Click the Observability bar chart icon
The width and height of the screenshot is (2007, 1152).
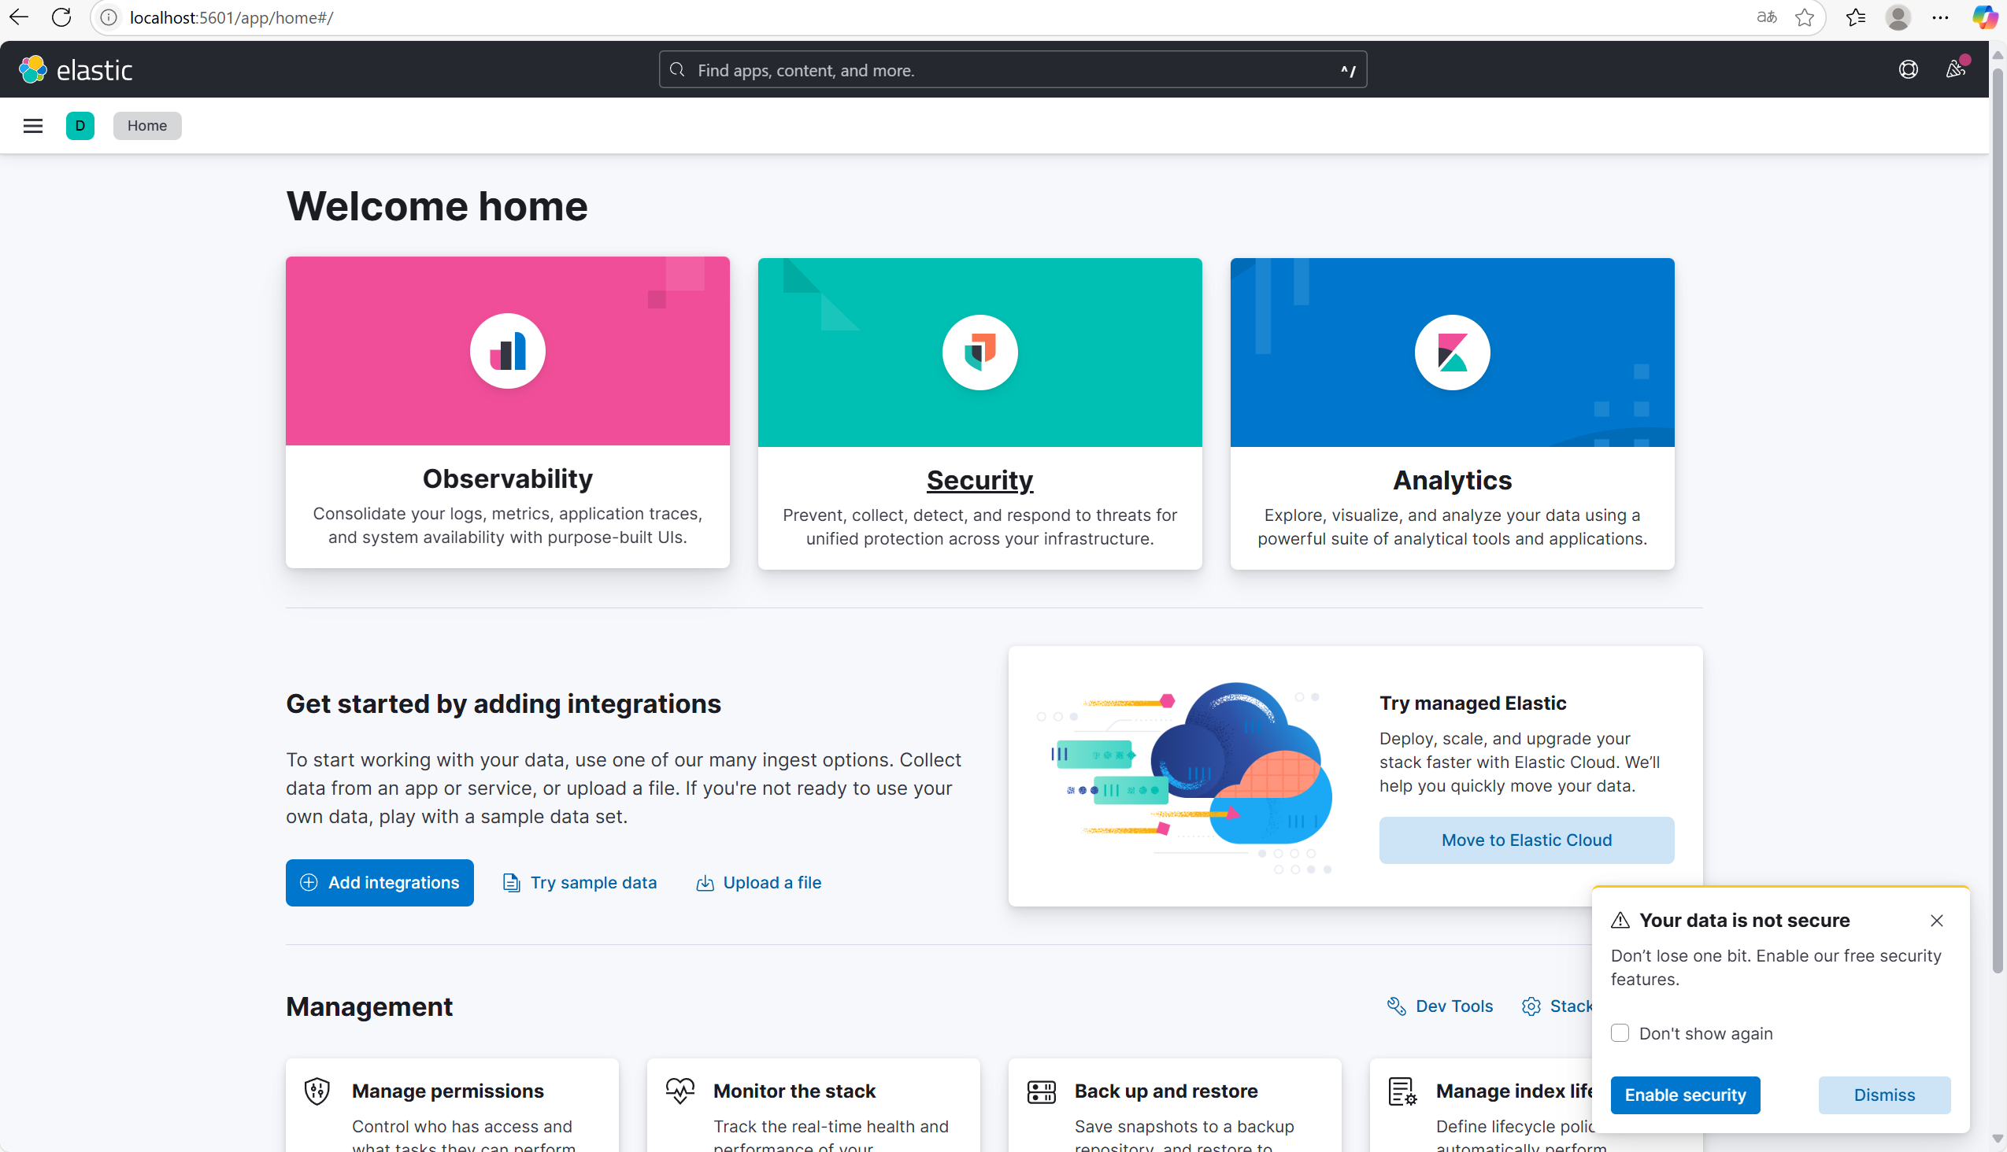[508, 351]
